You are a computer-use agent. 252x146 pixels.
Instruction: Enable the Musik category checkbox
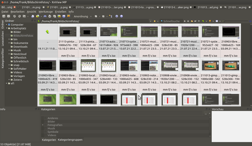45,128
